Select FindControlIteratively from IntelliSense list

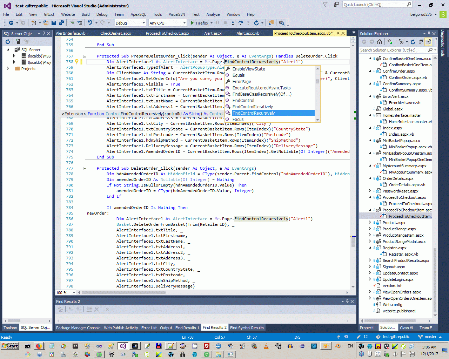(253, 107)
